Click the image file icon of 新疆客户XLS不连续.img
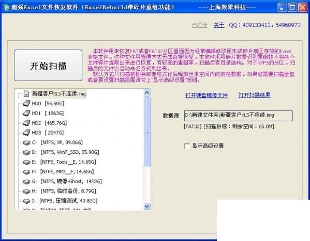 [x=26, y=94]
